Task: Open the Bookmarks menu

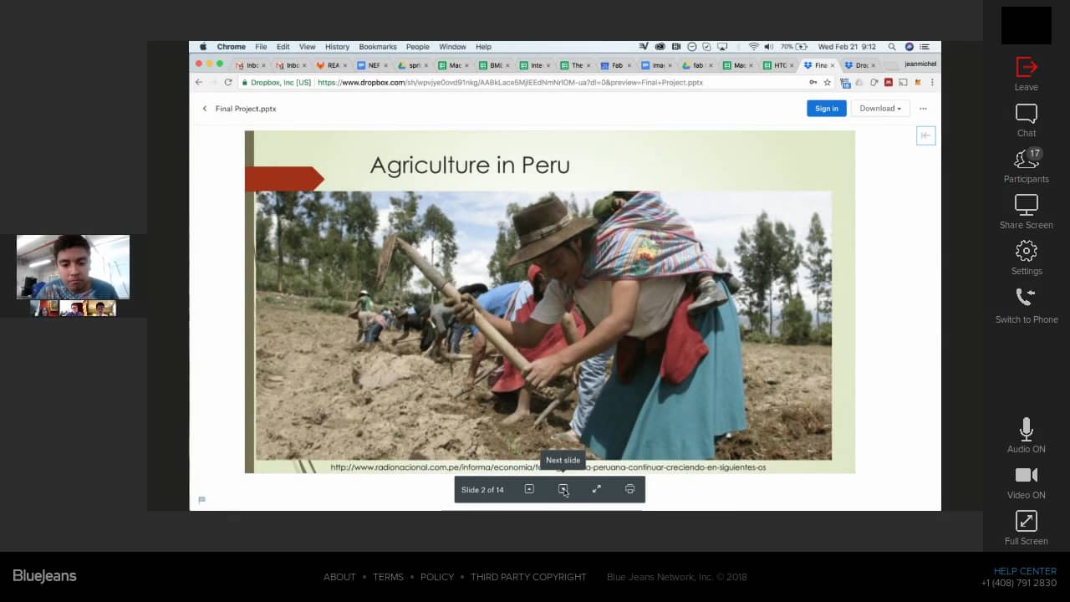Action: (378, 47)
